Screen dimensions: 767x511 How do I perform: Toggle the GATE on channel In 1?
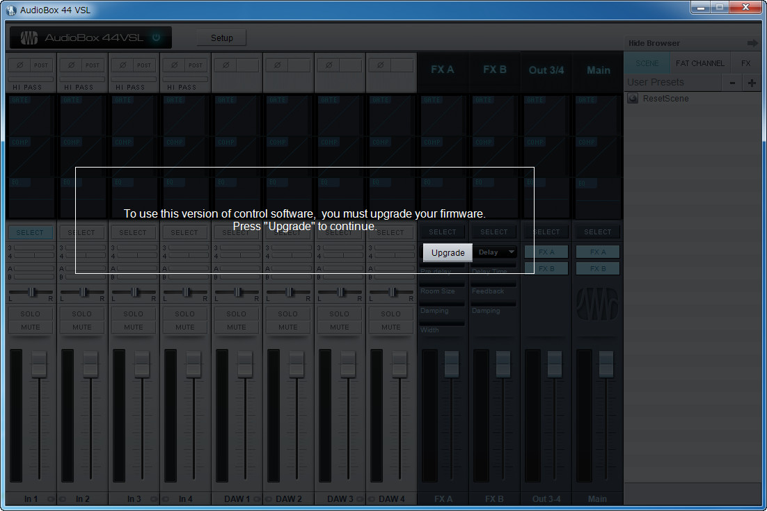pyautogui.click(x=20, y=100)
